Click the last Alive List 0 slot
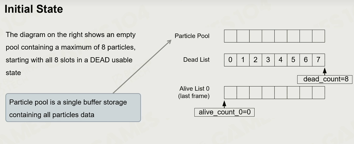The image size is (354, 144). (318, 92)
